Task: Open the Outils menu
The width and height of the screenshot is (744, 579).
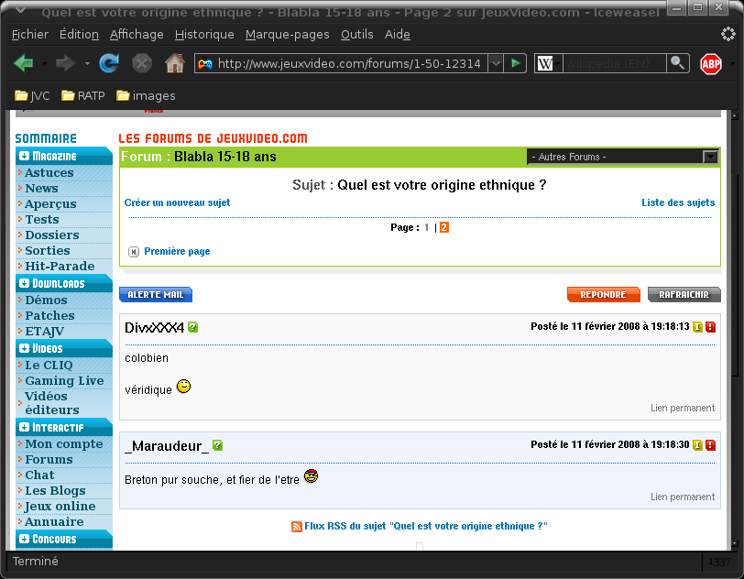Action: point(356,35)
